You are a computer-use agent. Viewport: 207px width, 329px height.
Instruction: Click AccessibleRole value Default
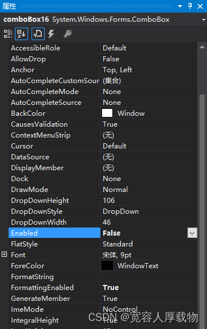[x=115, y=48]
